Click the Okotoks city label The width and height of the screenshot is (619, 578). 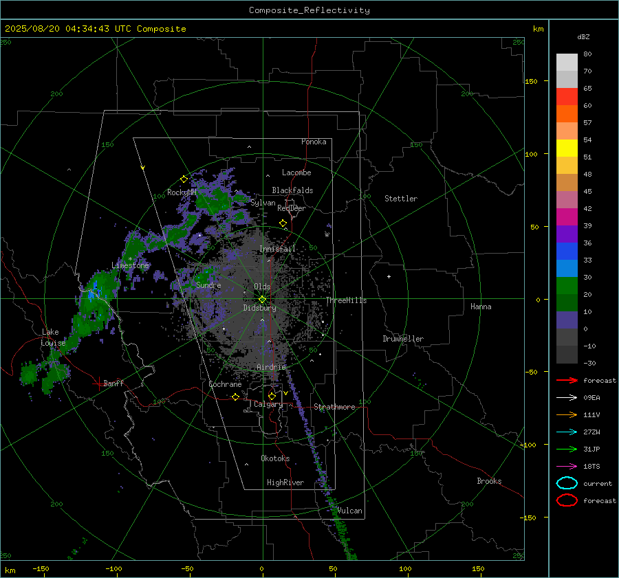point(275,458)
